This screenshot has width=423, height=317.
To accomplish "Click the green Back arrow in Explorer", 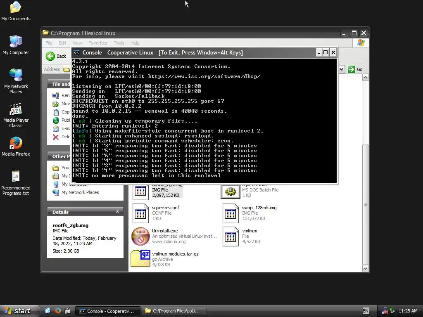I will click(50, 56).
